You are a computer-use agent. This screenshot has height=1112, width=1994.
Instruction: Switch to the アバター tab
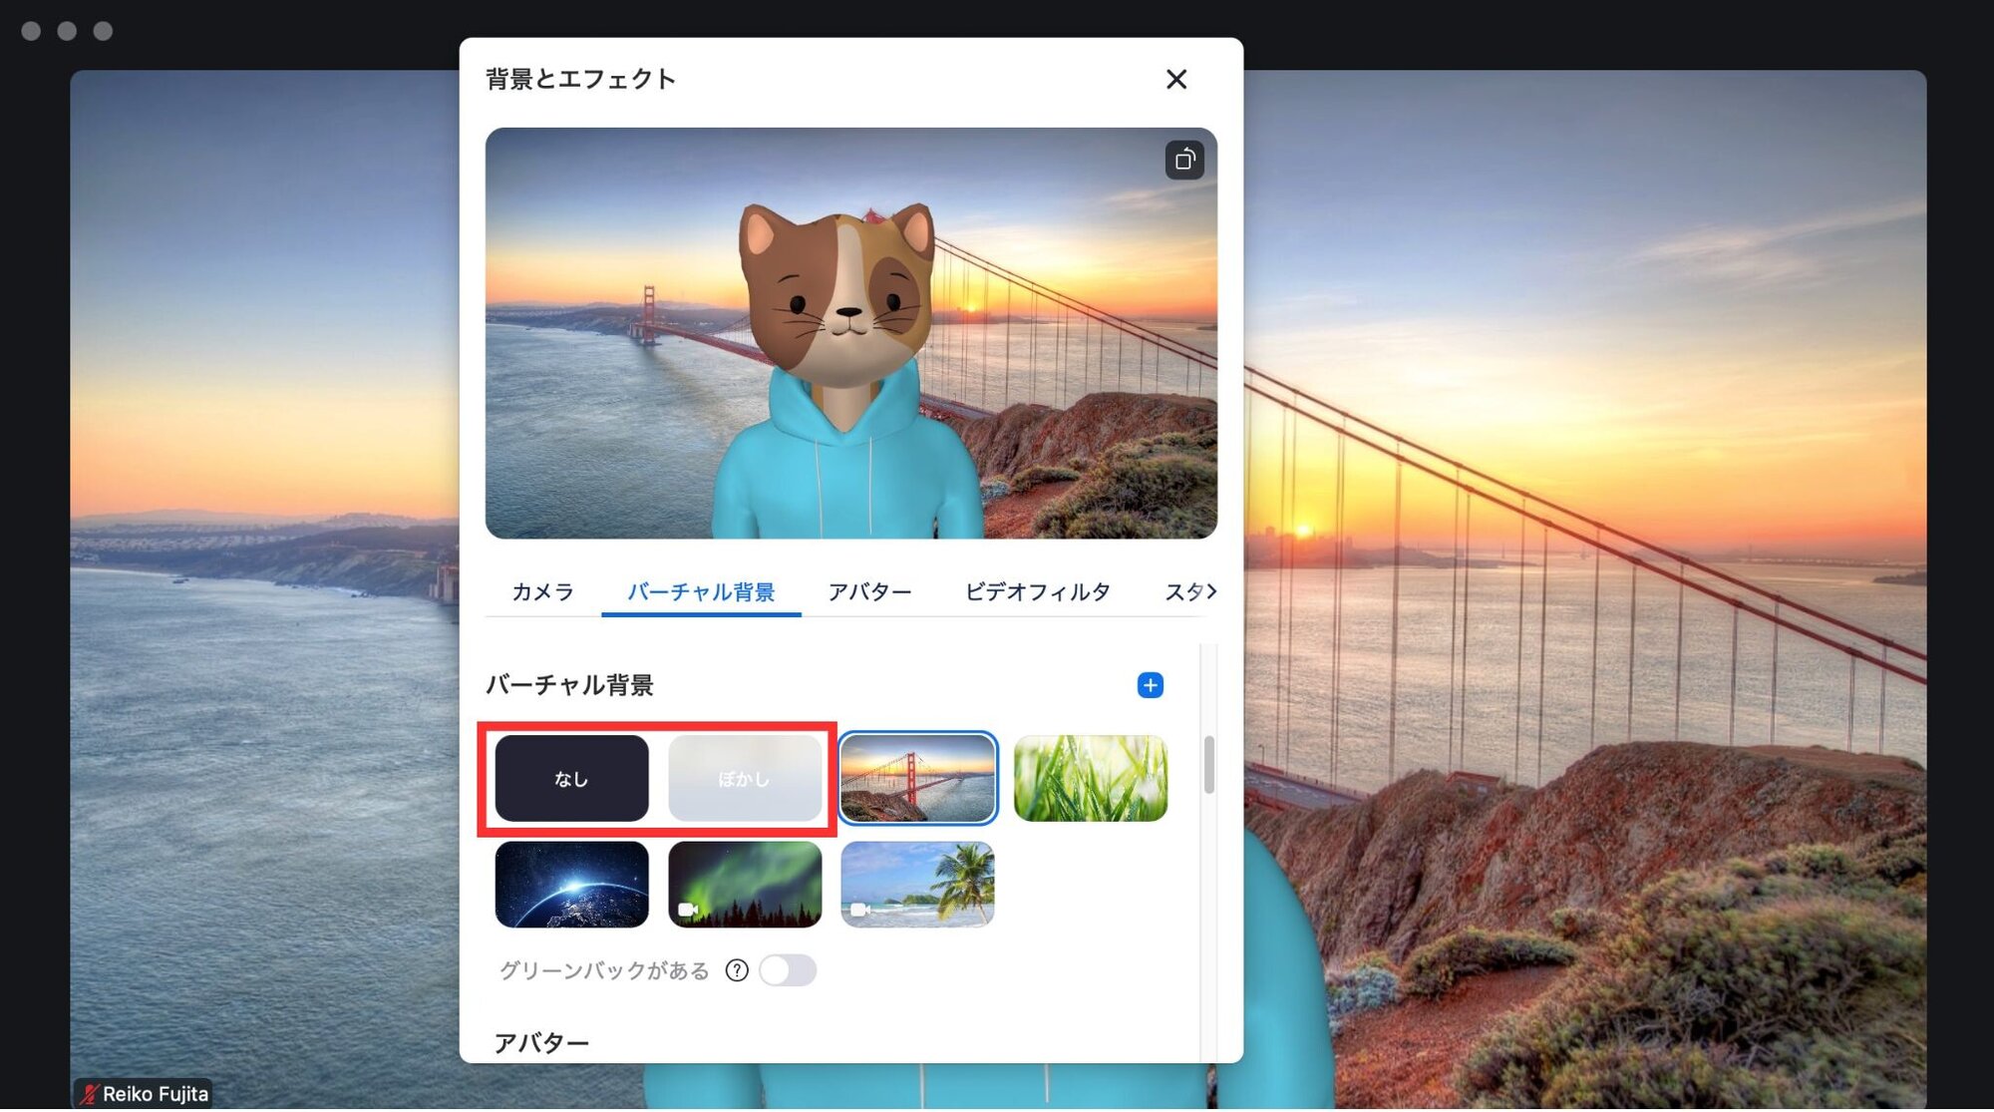point(869,591)
